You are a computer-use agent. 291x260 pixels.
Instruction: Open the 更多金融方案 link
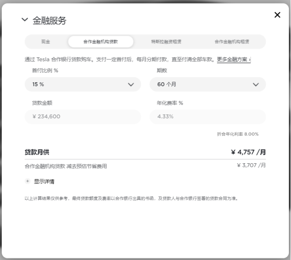point(234,60)
